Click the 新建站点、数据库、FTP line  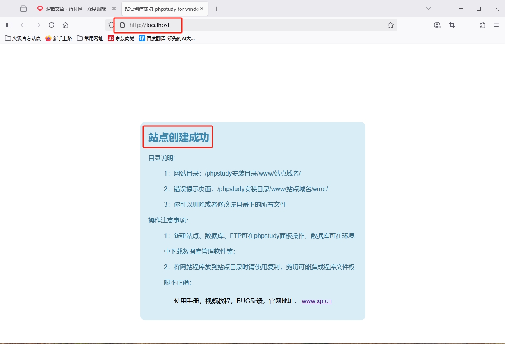pos(259,244)
